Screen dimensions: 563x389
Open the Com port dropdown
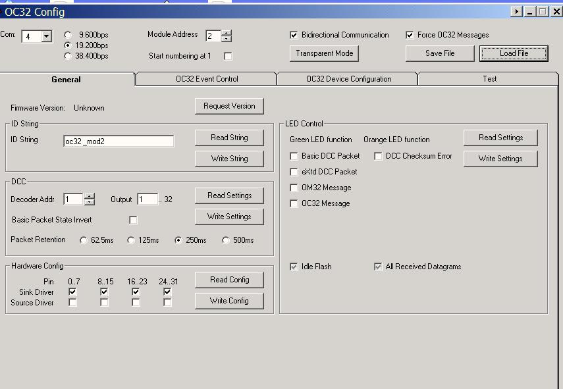click(46, 37)
